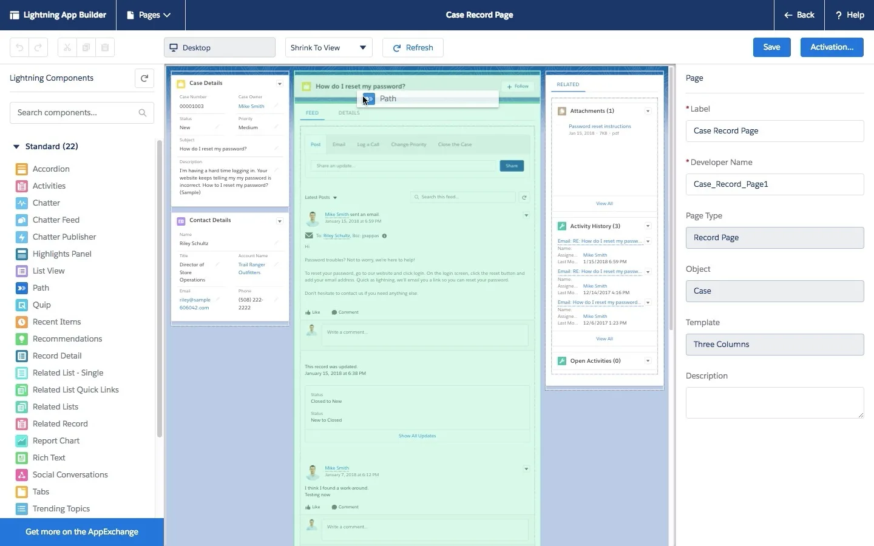874x546 pixels.
Task: Select the Chatter Feed component icon
Action: [21, 220]
